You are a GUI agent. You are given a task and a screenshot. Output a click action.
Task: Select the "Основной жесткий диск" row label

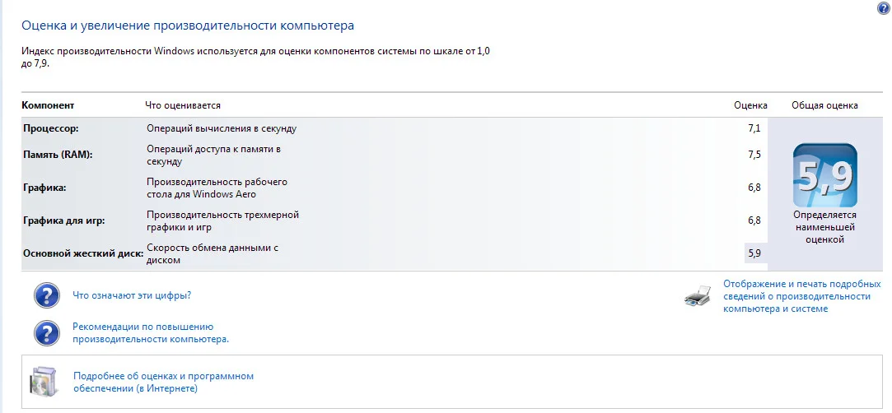point(82,253)
